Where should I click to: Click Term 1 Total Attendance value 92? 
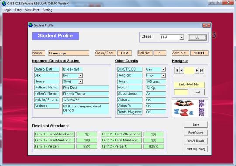(87, 134)
